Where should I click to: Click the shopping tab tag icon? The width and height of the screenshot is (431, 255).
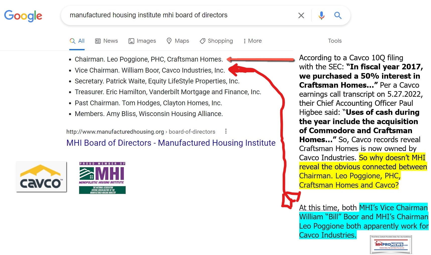(x=202, y=41)
